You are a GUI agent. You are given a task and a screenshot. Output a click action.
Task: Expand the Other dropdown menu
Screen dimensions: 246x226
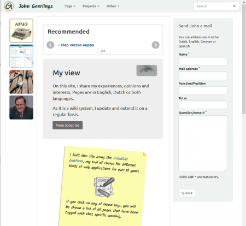tap(113, 6)
